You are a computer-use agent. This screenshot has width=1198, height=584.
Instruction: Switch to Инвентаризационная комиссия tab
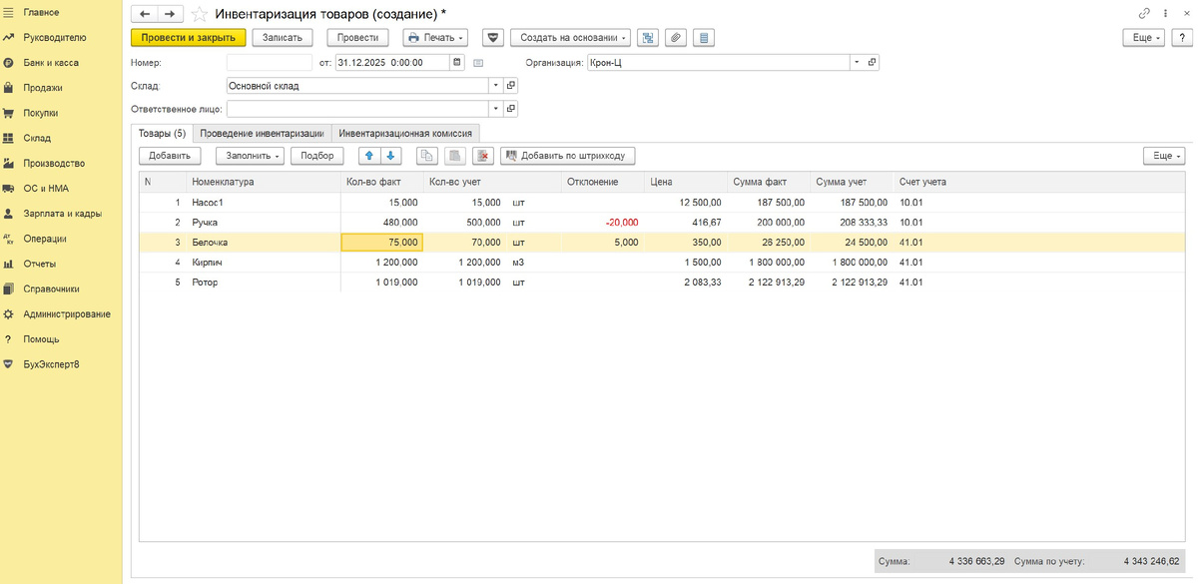tap(405, 133)
